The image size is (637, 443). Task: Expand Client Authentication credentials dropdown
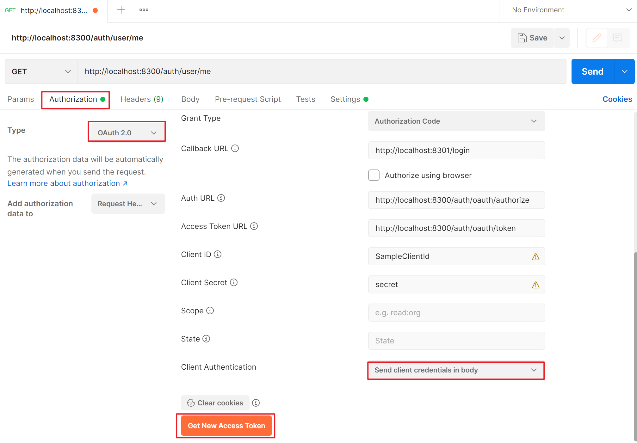pyautogui.click(x=456, y=370)
